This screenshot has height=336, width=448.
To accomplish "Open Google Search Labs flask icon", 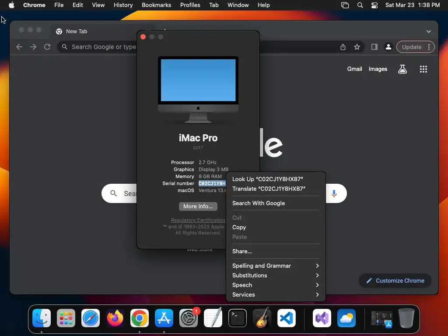I will pyautogui.click(x=402, y=69).
